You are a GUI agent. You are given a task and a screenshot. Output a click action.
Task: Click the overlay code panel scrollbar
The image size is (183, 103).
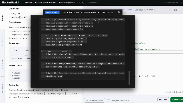[129, 78]
